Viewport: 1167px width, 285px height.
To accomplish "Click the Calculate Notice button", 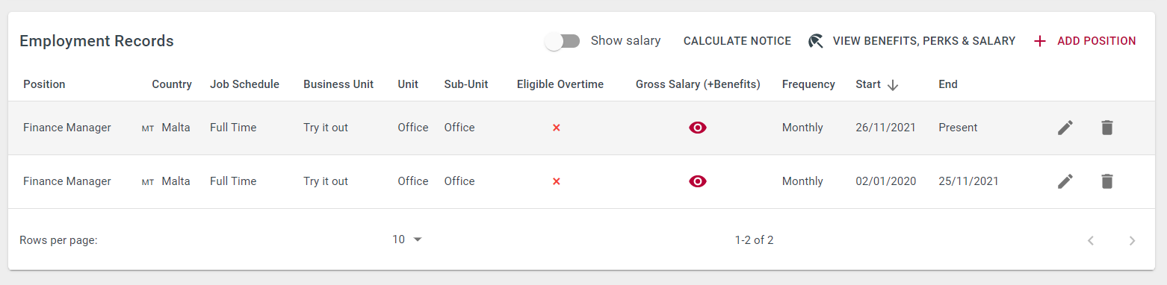I will click(x=737, y=41).
